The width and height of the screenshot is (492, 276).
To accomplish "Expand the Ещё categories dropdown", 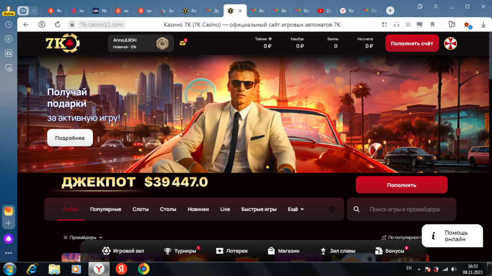I will (296, 209).
